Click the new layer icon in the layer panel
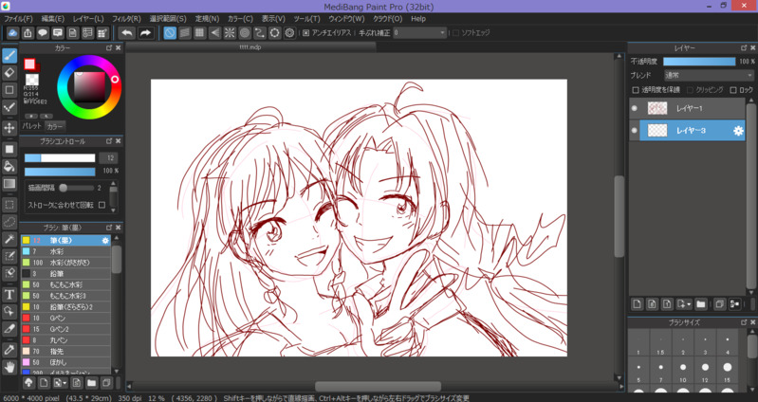This screenshot has width=758, height=402. click(x=638, y=304)
